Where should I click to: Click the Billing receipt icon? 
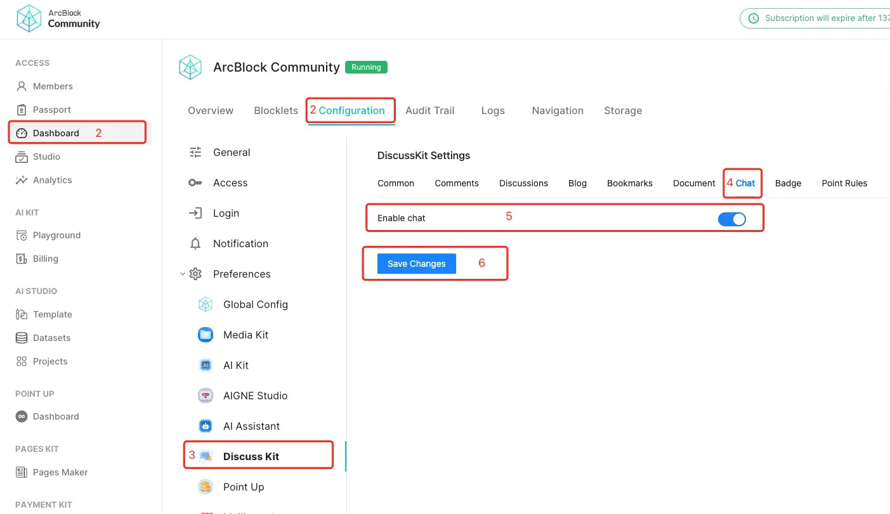pyautogui.click(x=22, y=259)
